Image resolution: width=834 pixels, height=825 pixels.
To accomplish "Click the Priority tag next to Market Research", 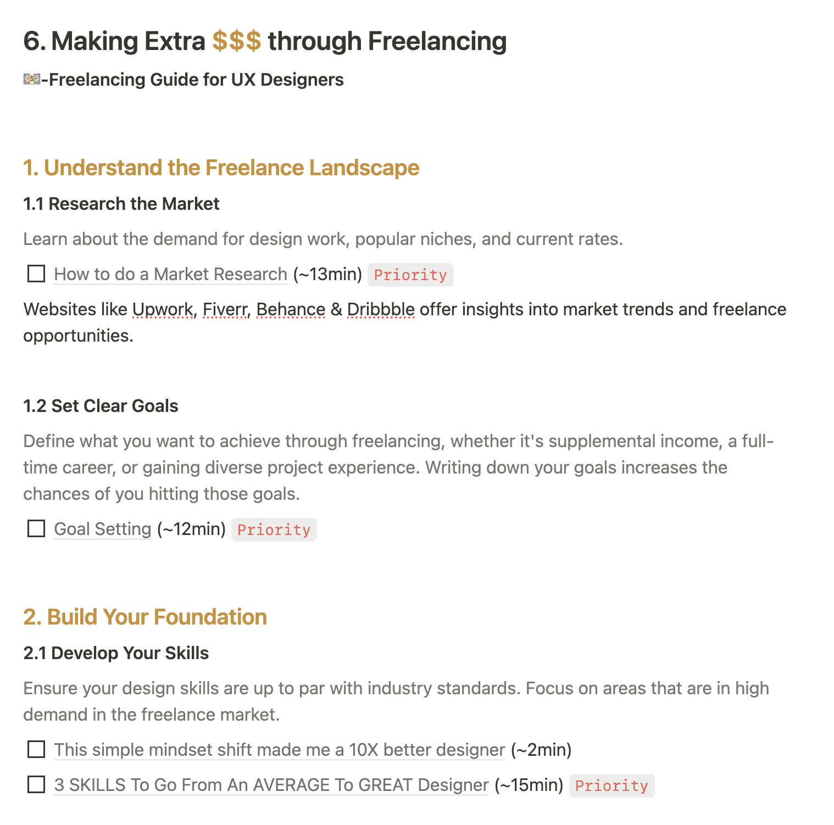I will coord(410,274).
